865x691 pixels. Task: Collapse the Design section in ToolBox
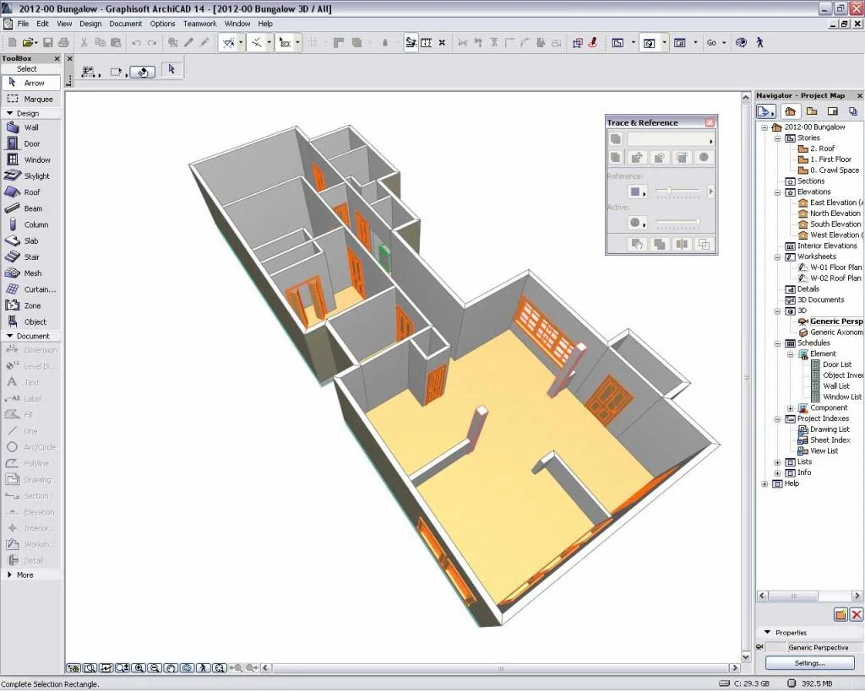coord(9,113)
